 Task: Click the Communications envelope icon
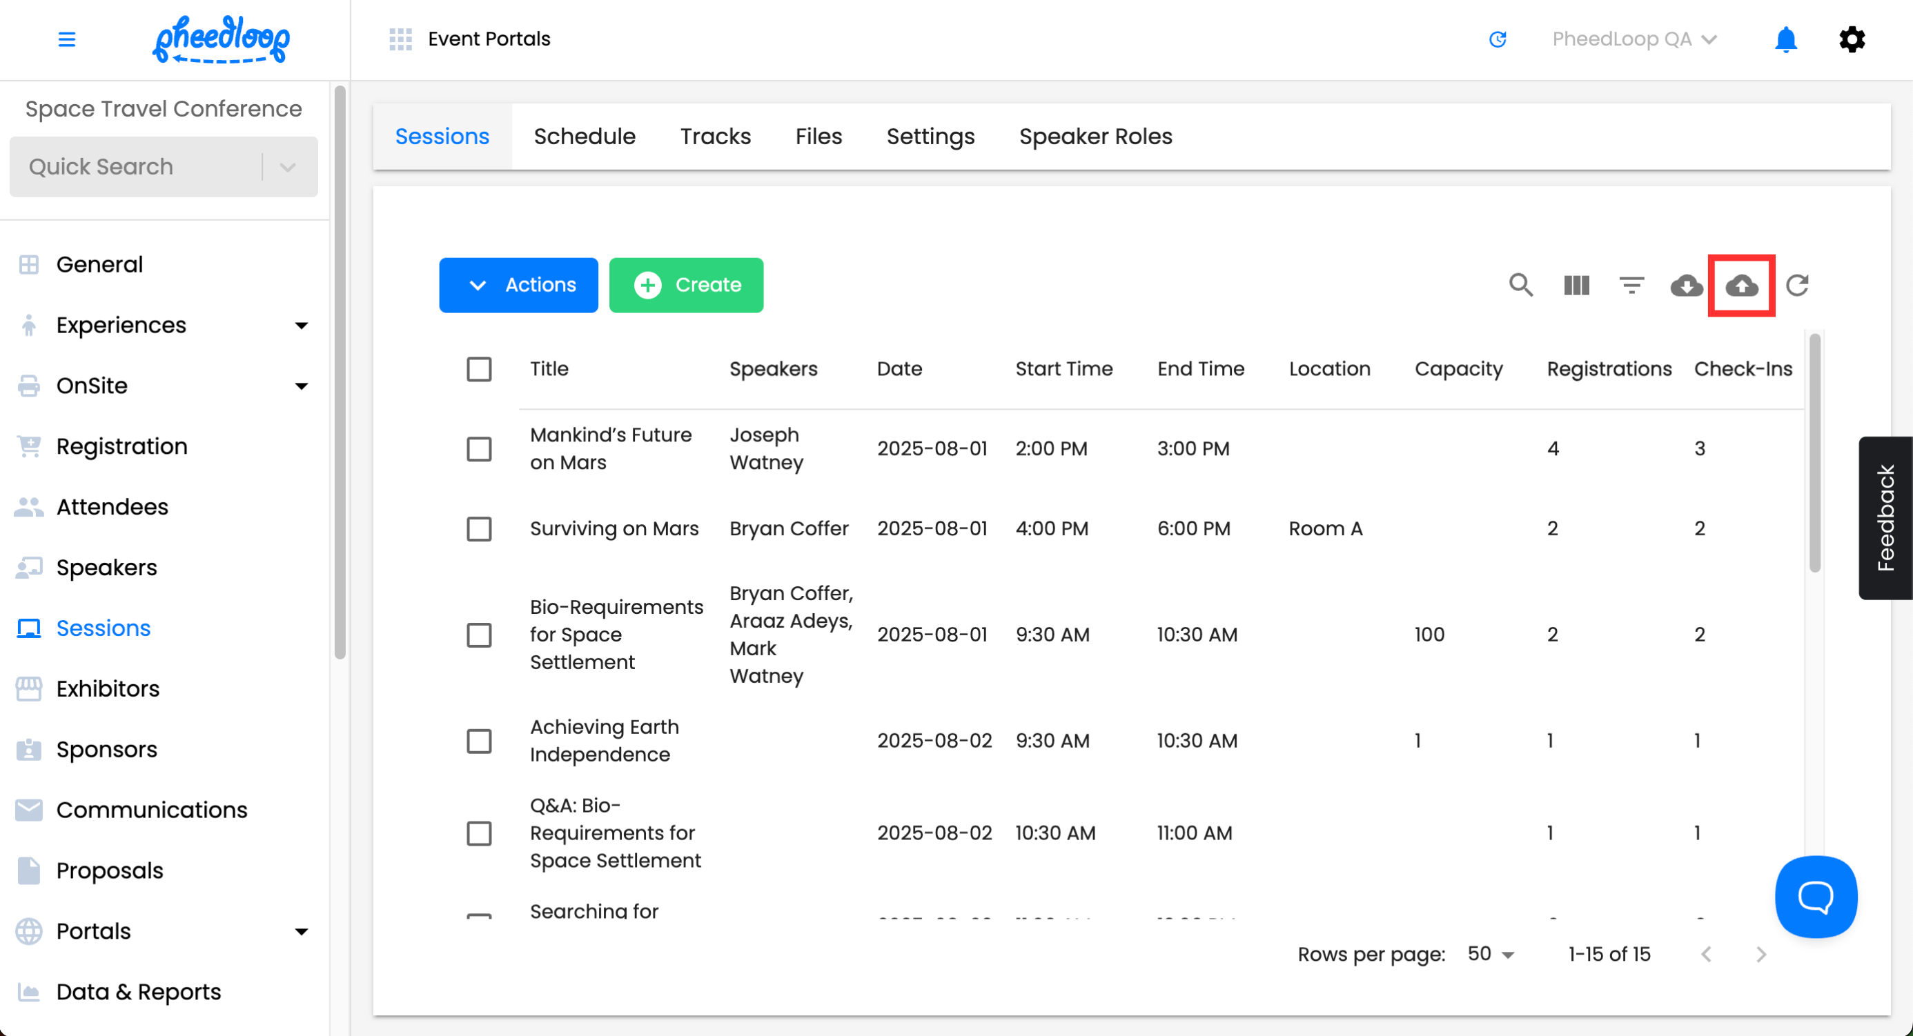tap(29, 810)
